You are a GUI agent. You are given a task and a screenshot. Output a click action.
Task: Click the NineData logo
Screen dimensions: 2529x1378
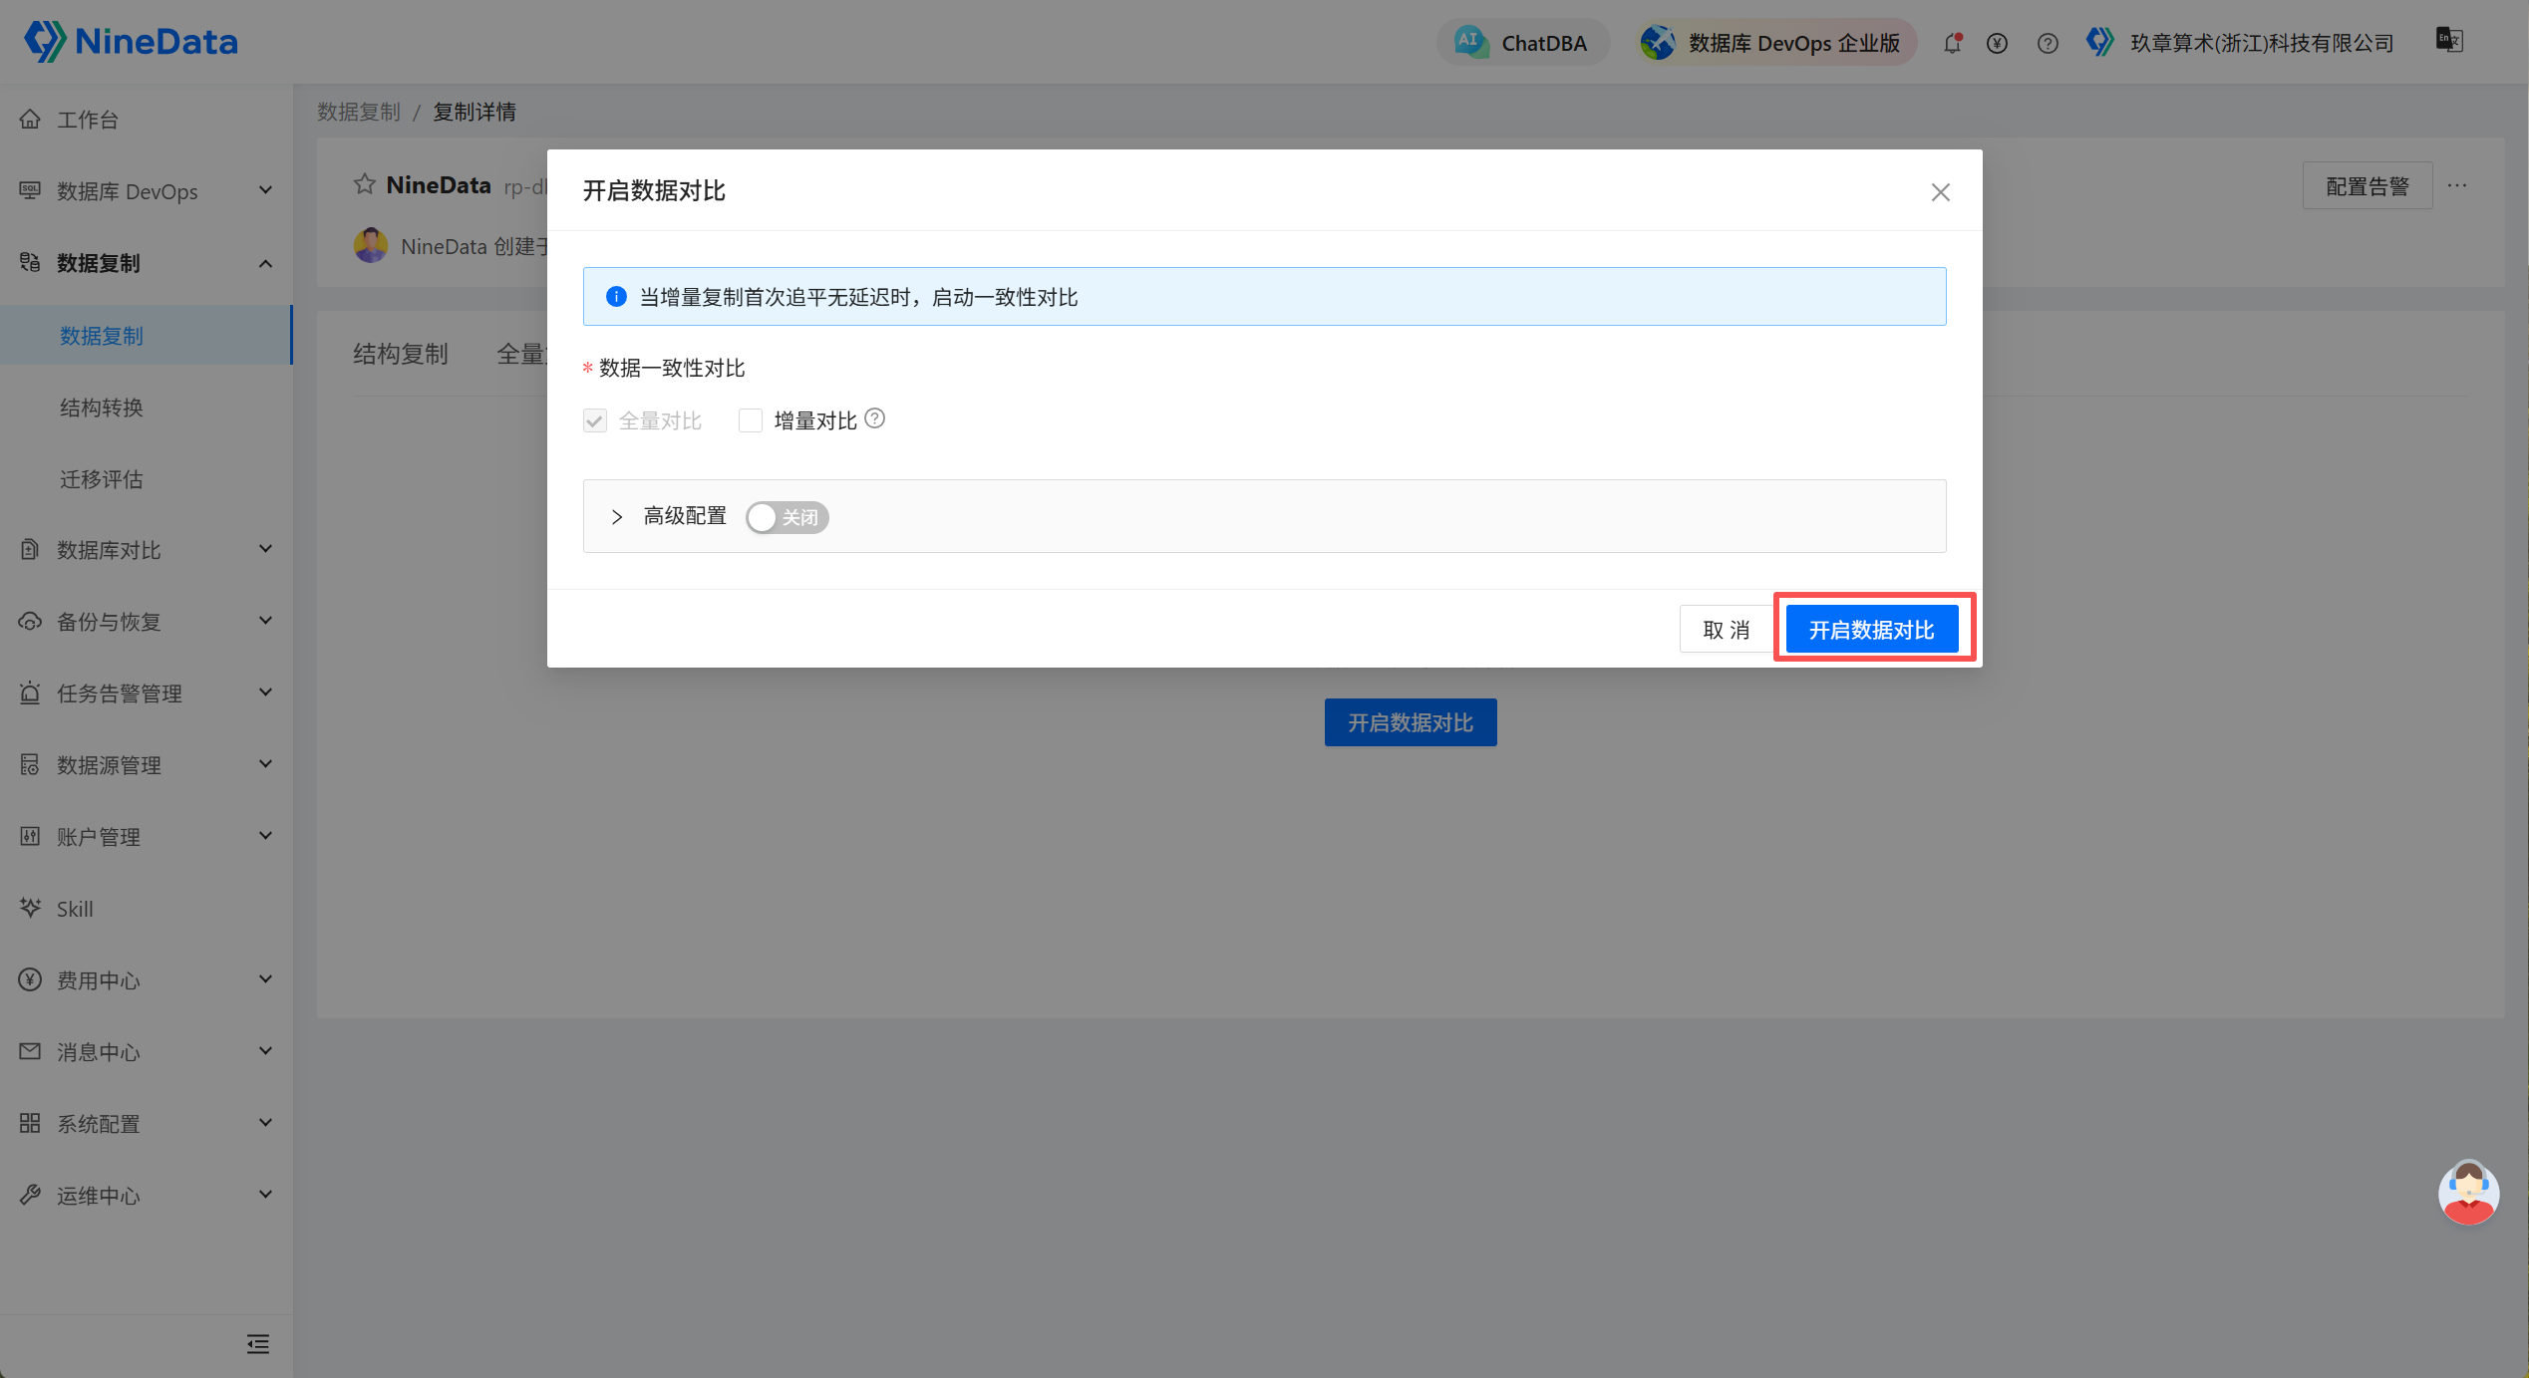pos(131,42)
